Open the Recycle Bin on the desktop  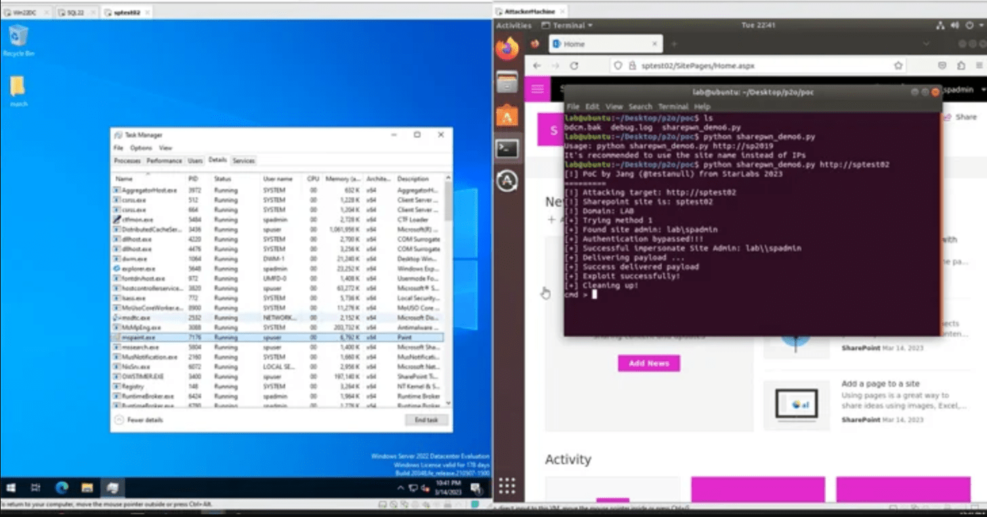click(18, 38)
